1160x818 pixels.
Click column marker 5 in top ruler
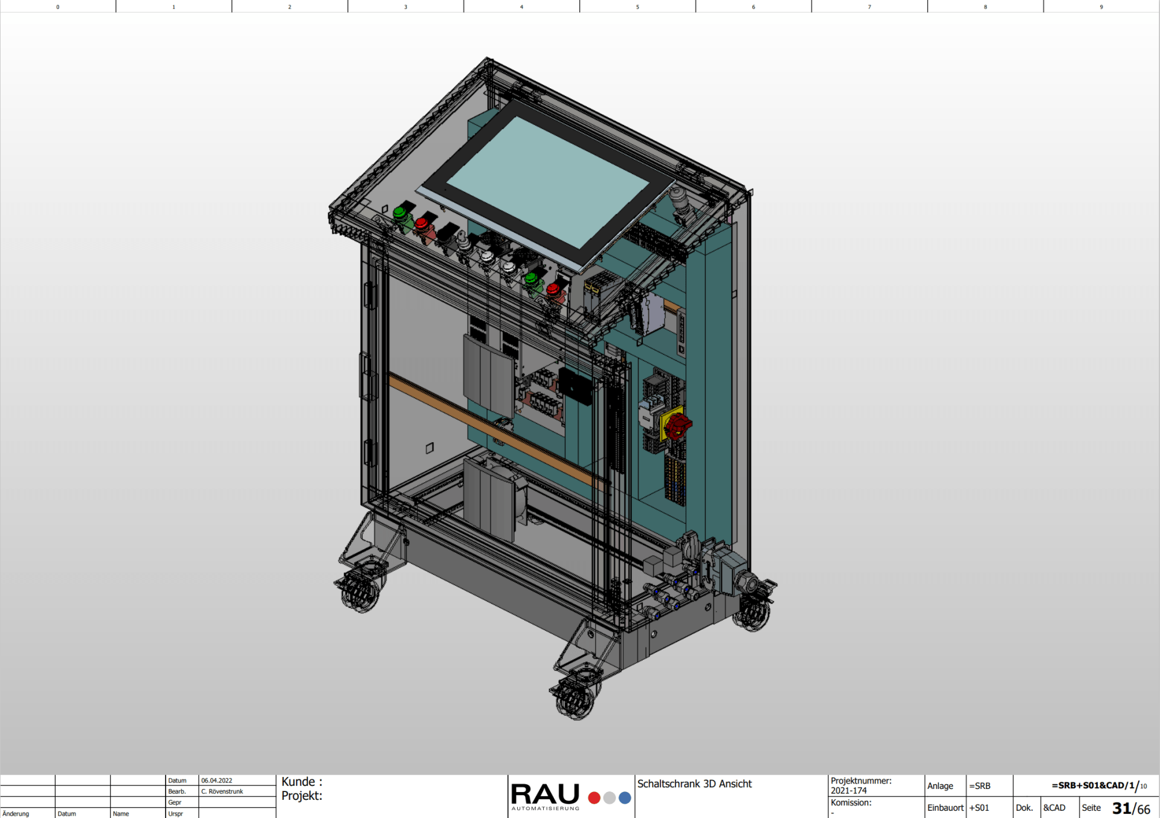click(637, 7)
